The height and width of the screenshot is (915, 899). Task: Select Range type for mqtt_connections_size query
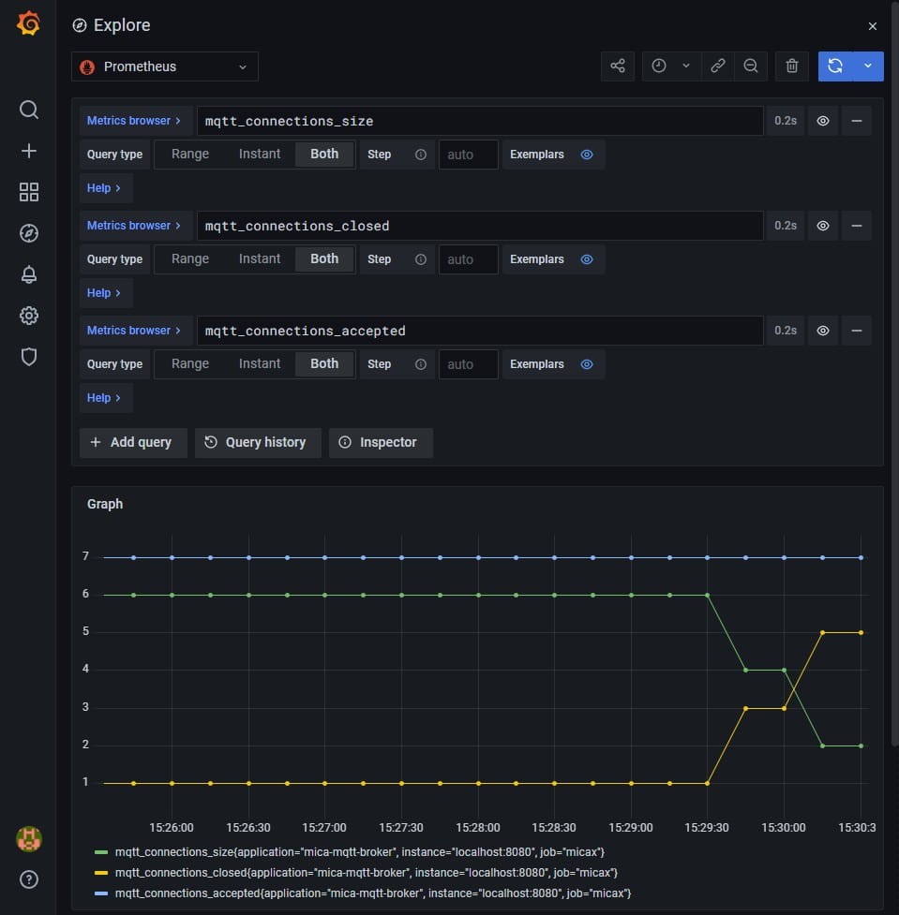coord(190,155)
